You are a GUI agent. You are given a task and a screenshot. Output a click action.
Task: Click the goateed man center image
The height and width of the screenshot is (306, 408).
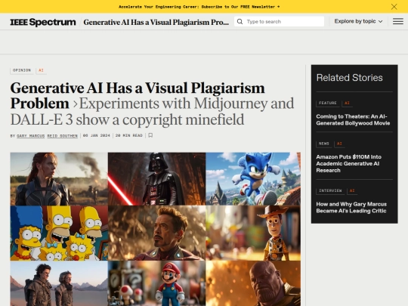pyautogui.click(x=156, y=233)
